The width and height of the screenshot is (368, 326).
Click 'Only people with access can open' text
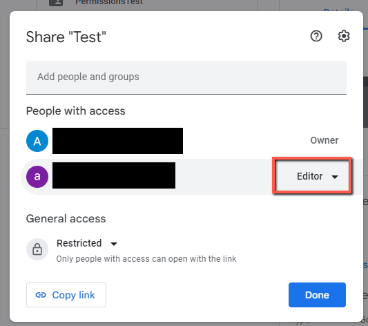point(146,259)
